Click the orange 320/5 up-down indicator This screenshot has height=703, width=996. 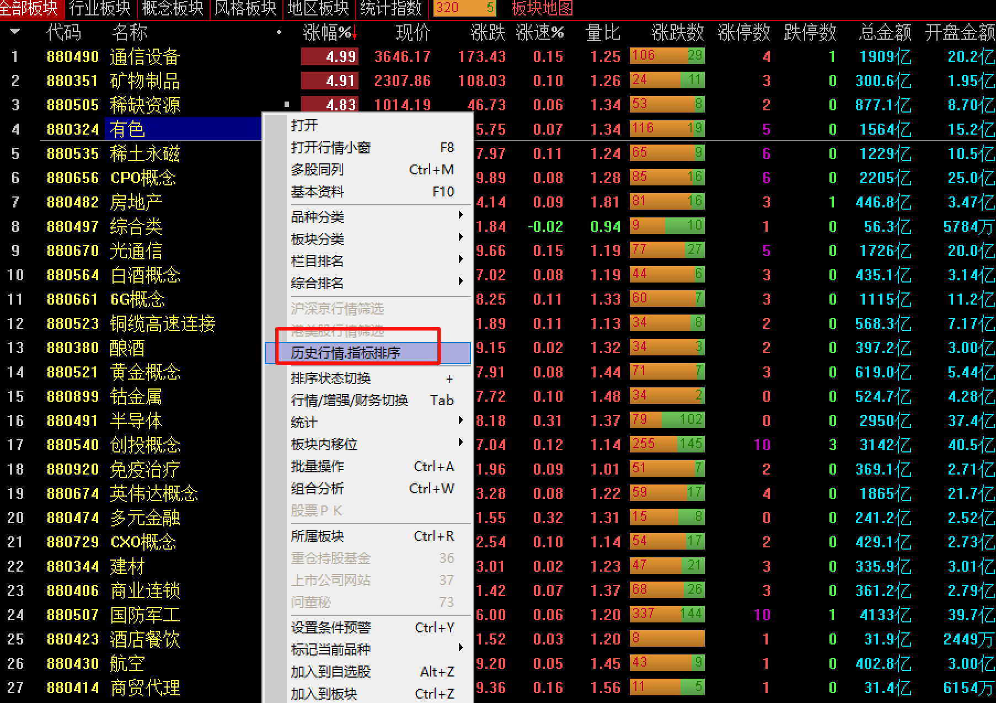tap(465, 8)
